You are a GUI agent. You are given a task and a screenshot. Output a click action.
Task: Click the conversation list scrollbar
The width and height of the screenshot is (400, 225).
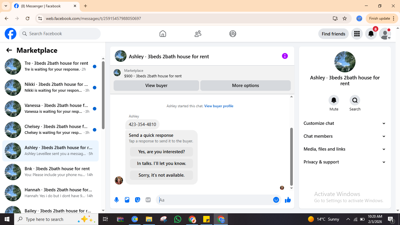pos(103,95)
